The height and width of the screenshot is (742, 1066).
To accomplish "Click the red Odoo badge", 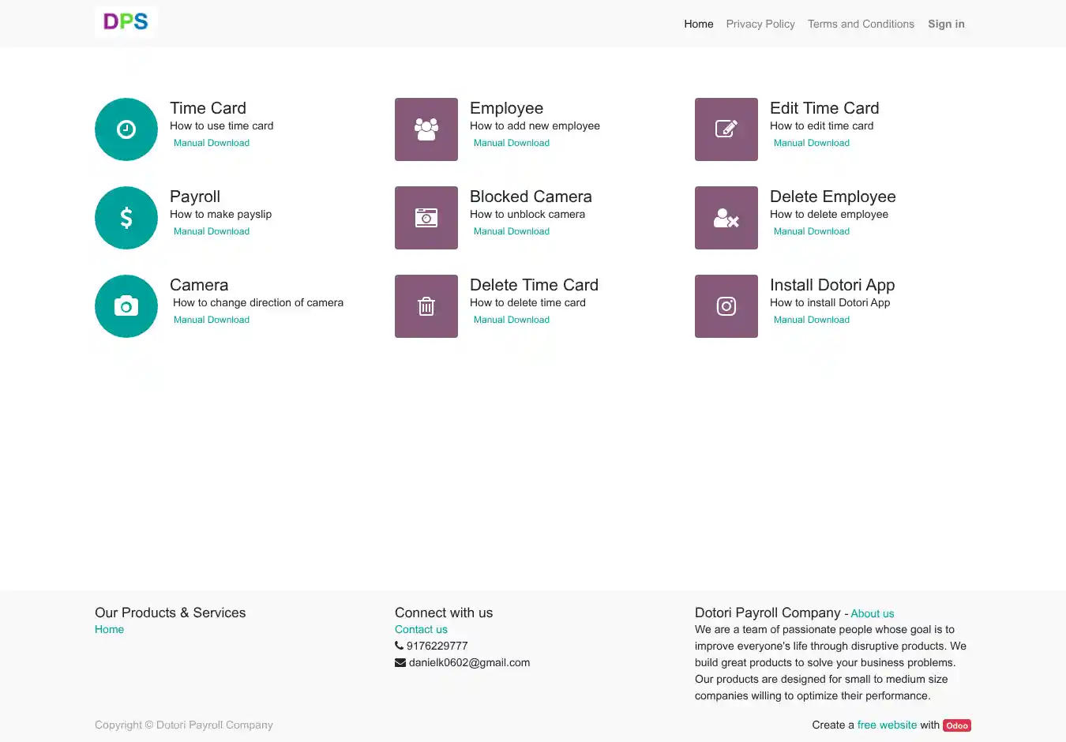I will (957, 725).
